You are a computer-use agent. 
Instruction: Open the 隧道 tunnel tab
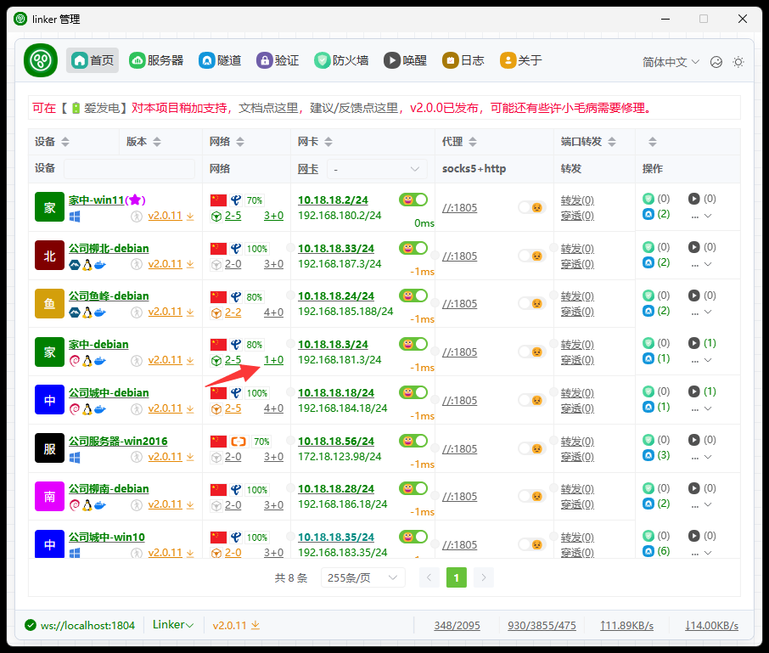(x=220, y=60)
